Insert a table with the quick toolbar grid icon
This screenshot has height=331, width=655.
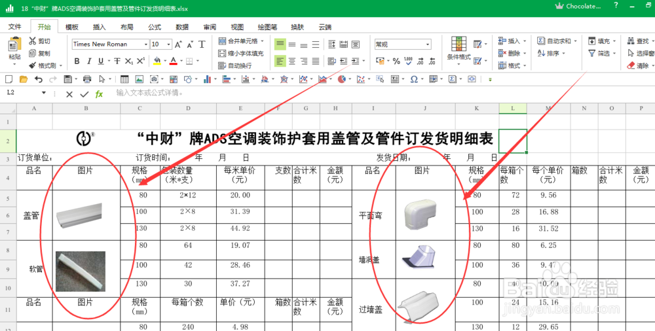(124, 79)
